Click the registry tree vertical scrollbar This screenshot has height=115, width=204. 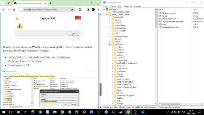156,19
